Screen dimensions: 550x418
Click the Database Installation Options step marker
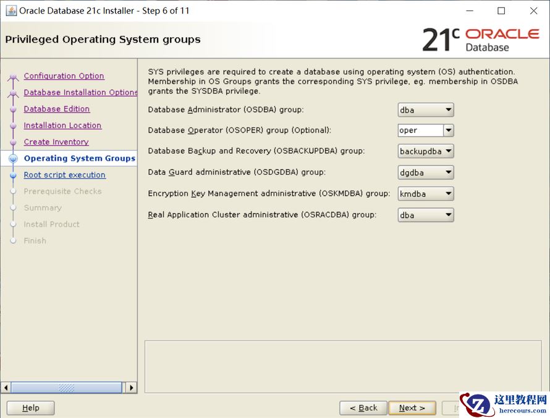(14, 93)
